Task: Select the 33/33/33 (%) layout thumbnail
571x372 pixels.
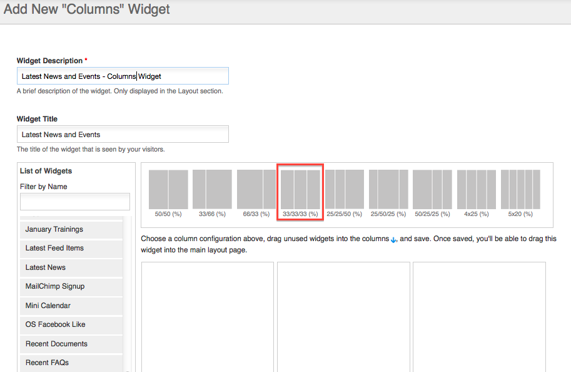Action: tap(300, 190)
